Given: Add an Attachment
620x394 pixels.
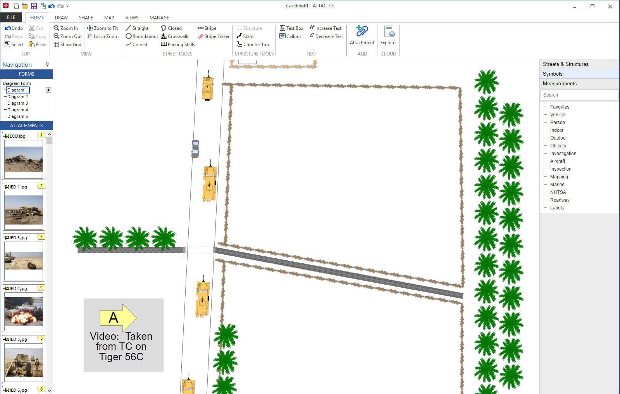Looking at the screenshot, I should pos(362,35).
